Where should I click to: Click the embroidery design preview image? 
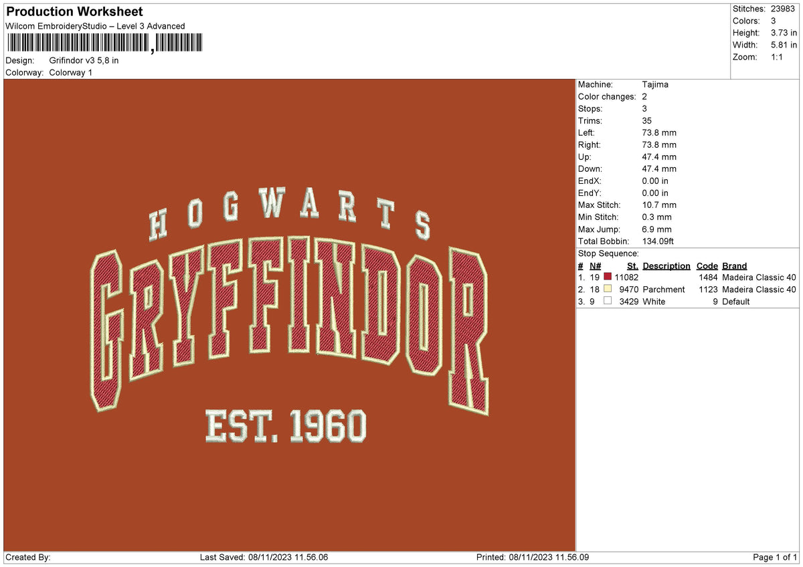pyautogui.click(x=290, y=315)
